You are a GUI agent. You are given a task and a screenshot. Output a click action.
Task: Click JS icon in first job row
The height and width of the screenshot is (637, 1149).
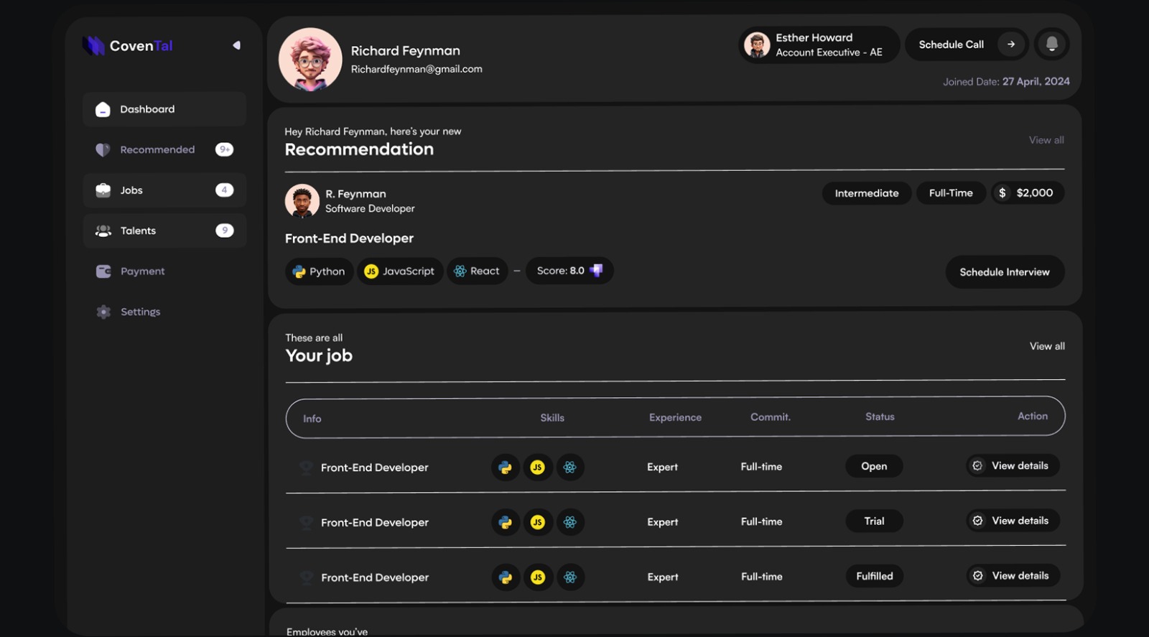click(x=537, y=468)
